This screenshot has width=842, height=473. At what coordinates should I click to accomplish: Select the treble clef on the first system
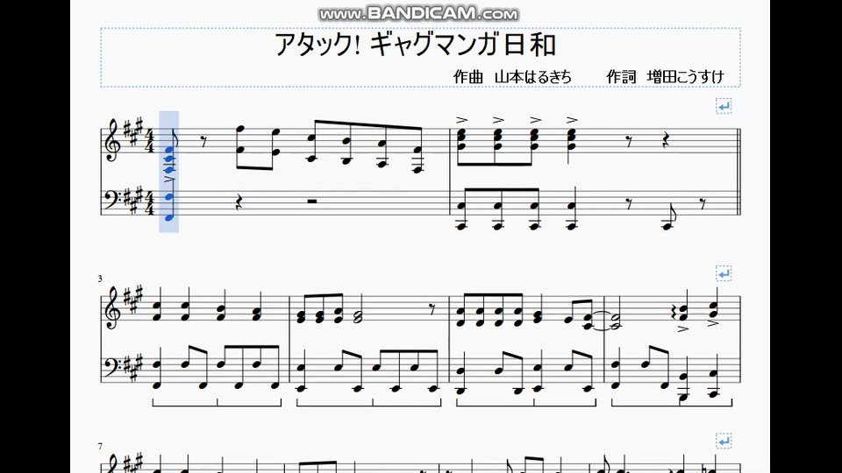click(x=113, y=140)
